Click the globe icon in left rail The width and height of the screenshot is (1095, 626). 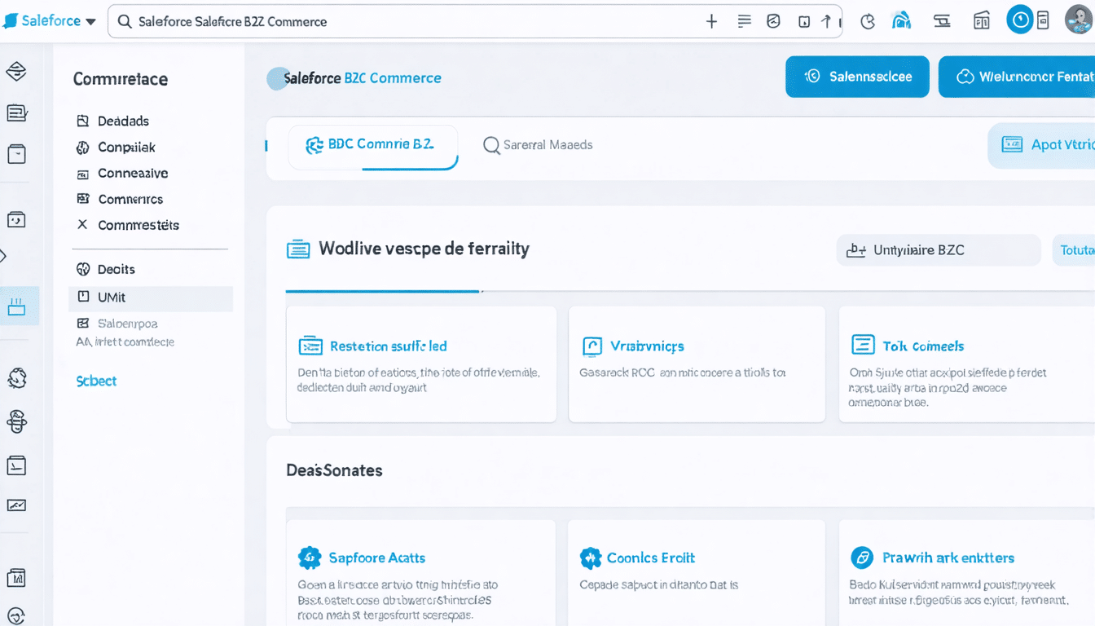[x=17, y=378]
